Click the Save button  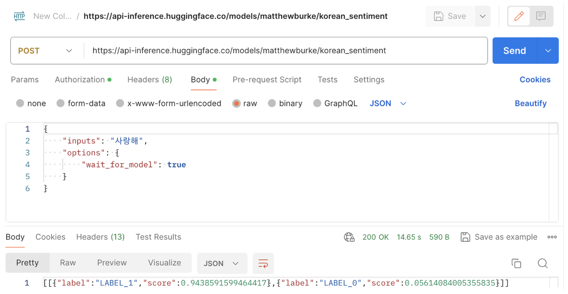pos(450,16)
